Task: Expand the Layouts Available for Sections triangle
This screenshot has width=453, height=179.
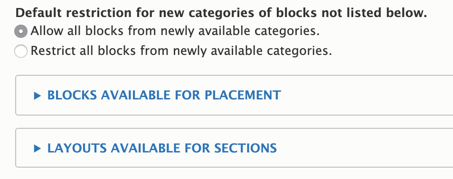Action: point(37,148)
